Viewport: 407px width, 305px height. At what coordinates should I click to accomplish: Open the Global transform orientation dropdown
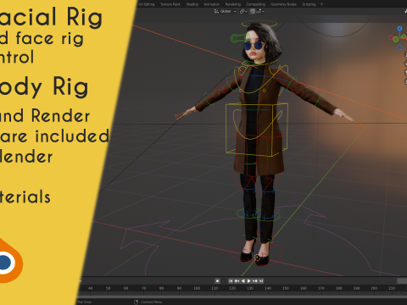click(x=226, y=11)
